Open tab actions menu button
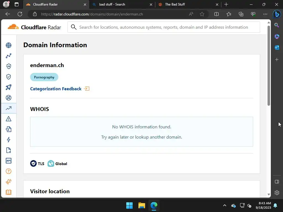Screen dimensions: 283x212 point(16,4)
